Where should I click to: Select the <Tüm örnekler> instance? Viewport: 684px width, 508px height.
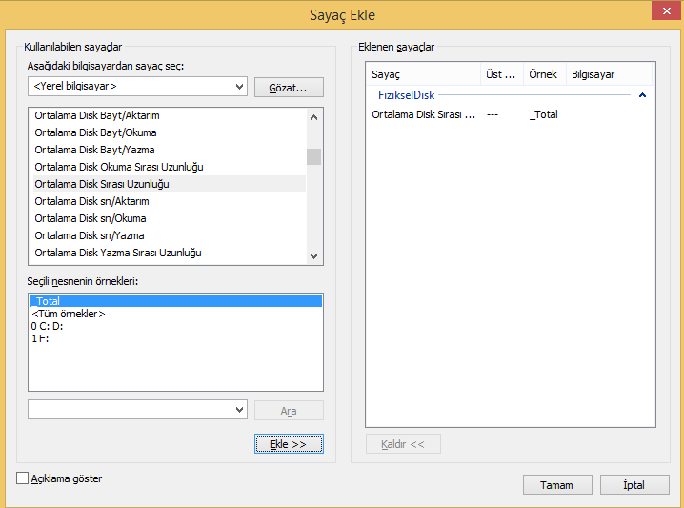[x=68, y=314]
